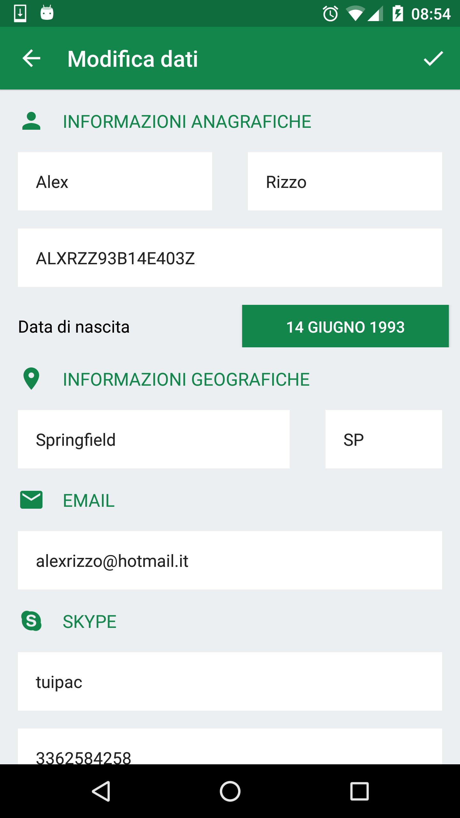Edit the surname field Rizzo

coord(345,181)
